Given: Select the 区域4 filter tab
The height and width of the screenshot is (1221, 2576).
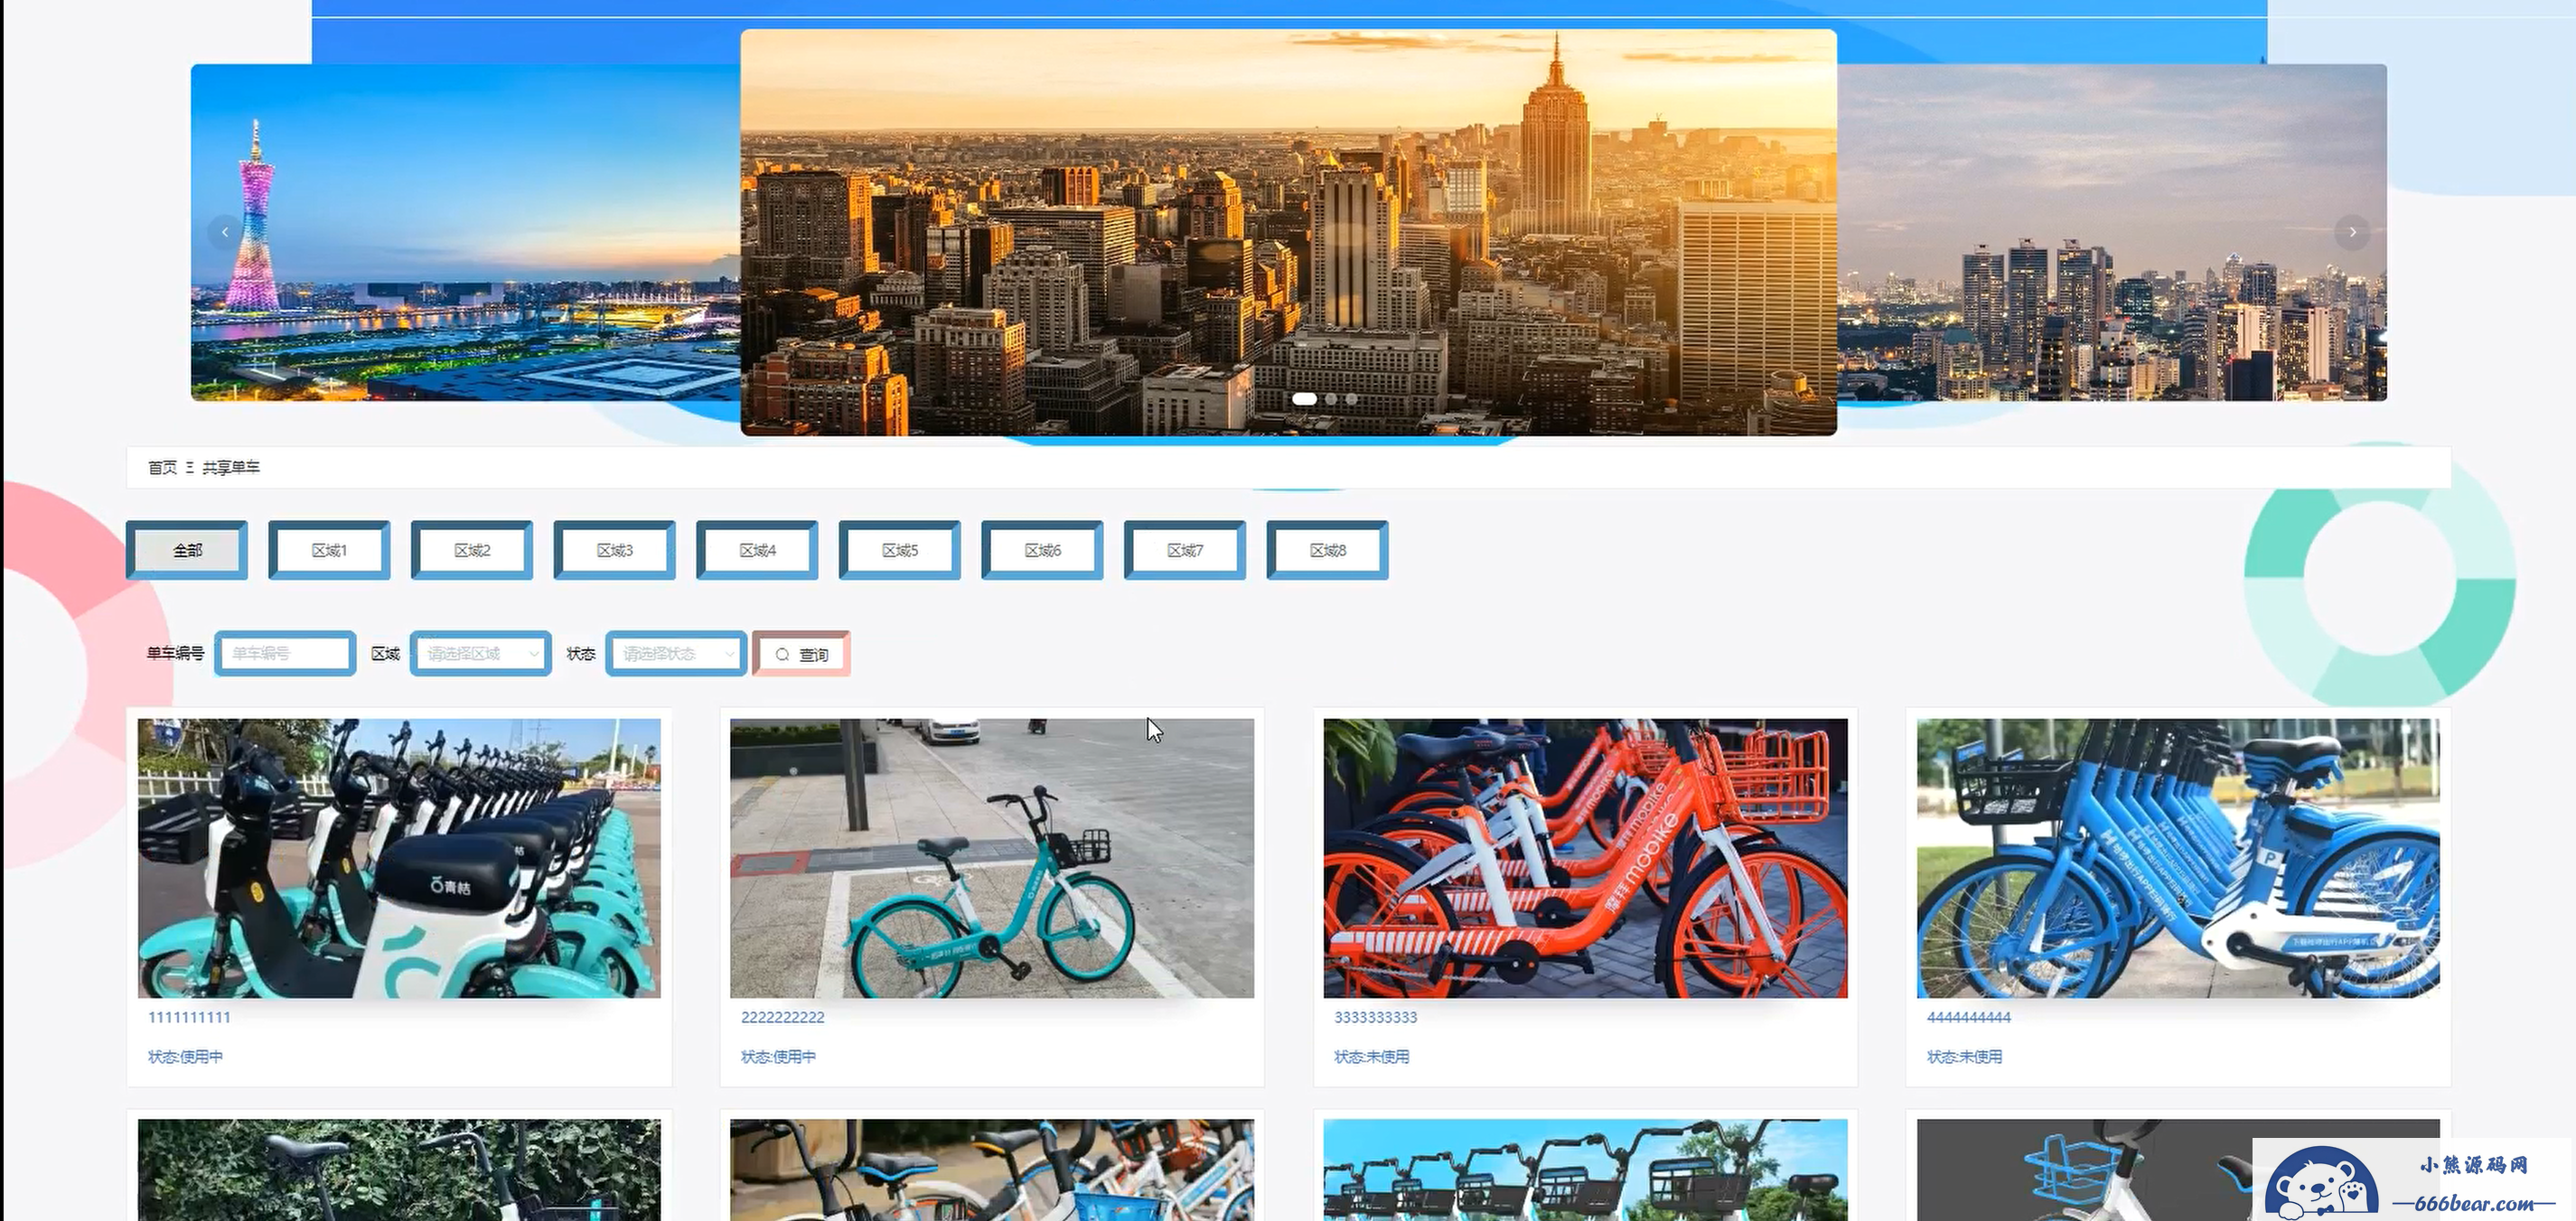Looking at the screenshot, I should coord(757,550).
